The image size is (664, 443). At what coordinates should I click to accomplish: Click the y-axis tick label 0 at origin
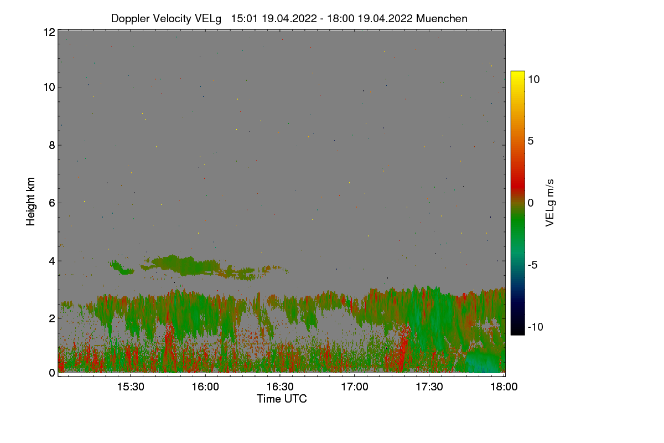52,373
